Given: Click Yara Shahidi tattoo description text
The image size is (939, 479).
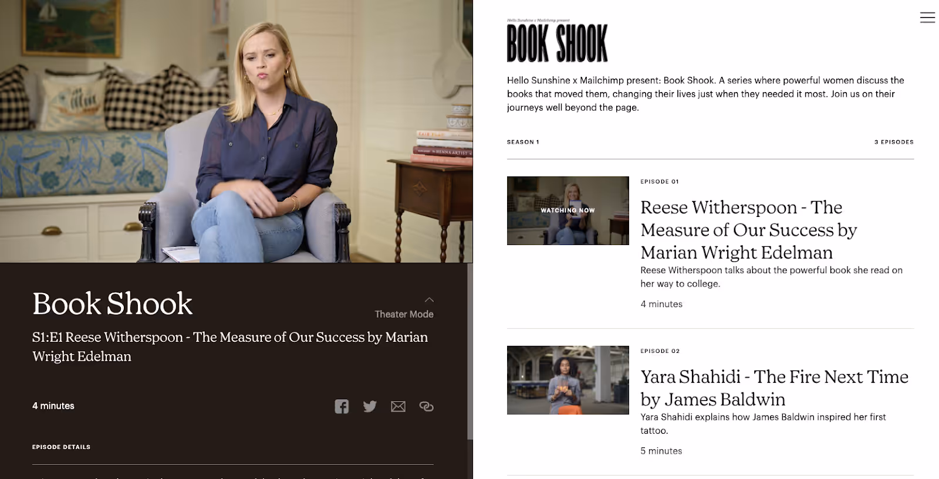Looking at the screenshot, I should (763, 423).
